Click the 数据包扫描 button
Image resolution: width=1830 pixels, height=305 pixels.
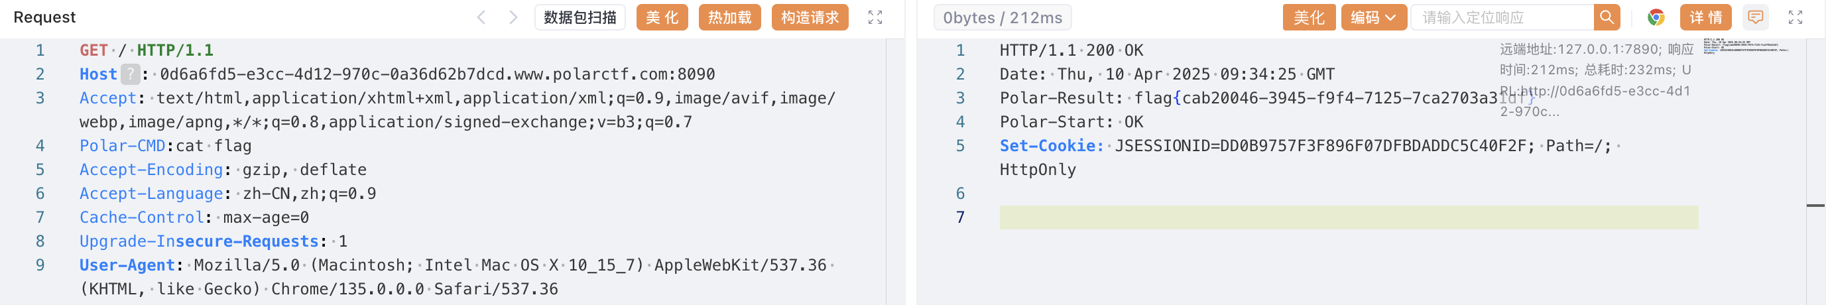(579, 17)
